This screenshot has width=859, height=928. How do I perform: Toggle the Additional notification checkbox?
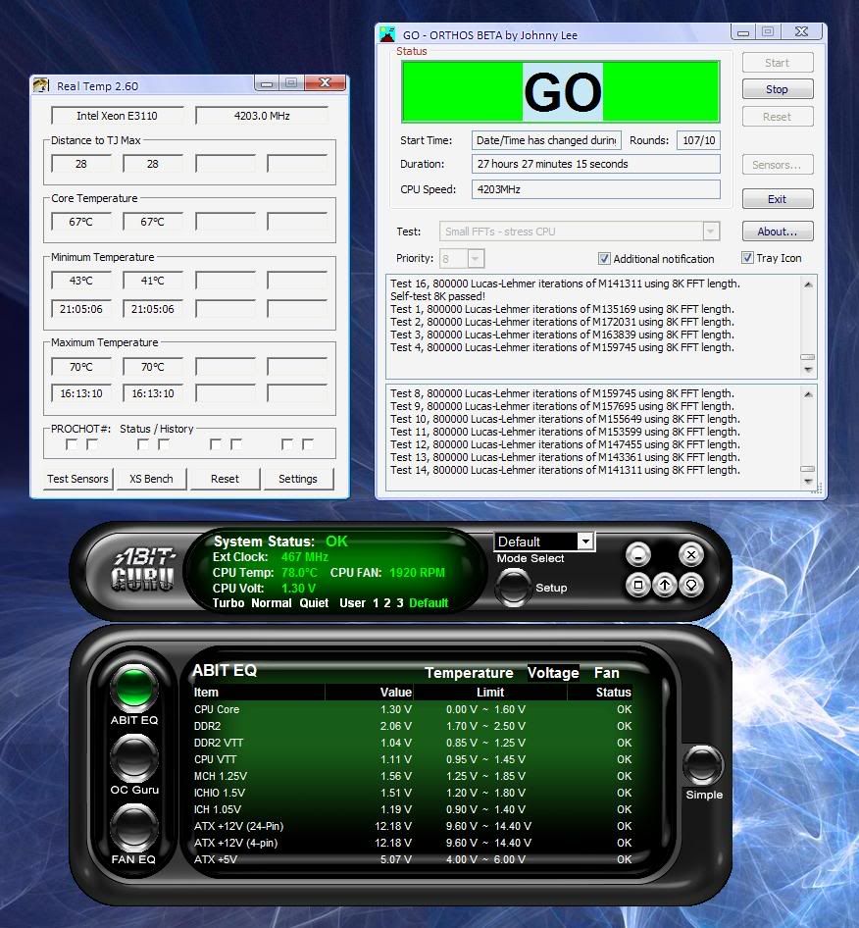point(604,259)
